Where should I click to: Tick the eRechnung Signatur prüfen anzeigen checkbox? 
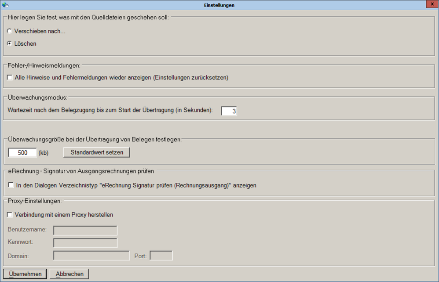pyautogui.click(x=11, y=185)
